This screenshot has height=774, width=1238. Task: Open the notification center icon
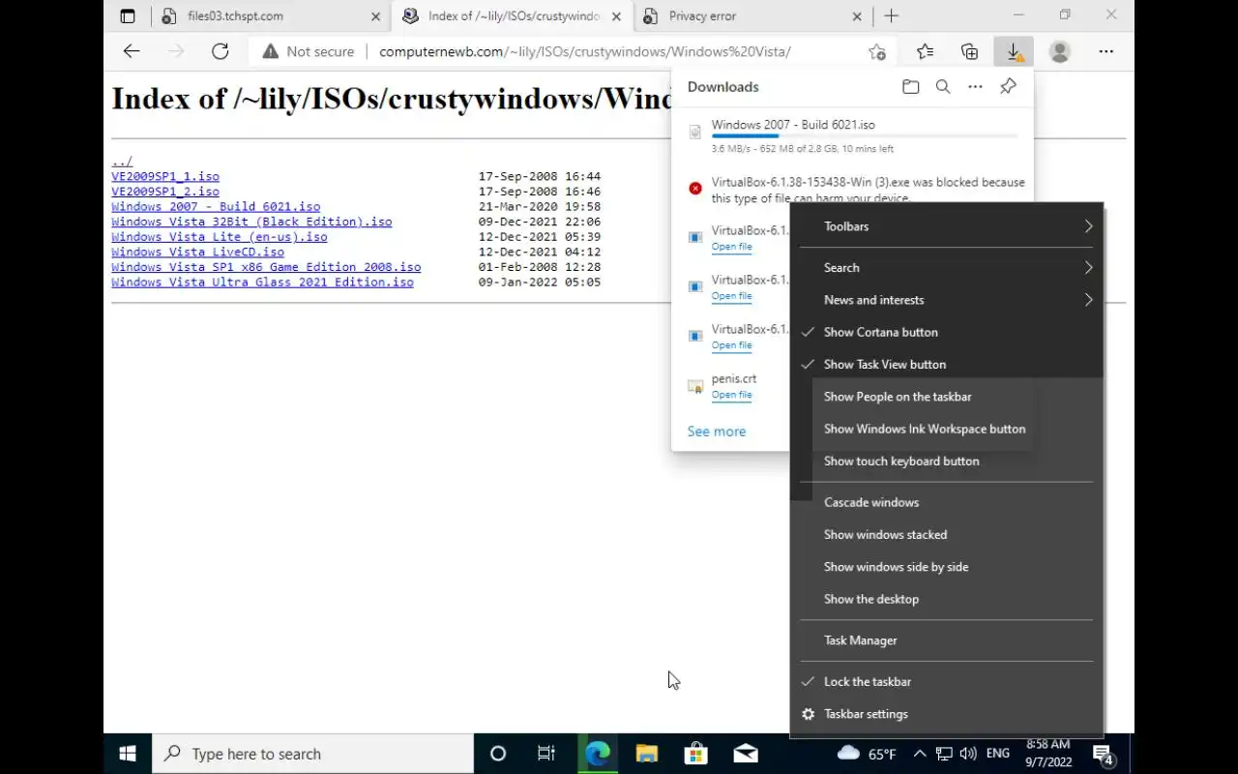tap(1103, 754)
